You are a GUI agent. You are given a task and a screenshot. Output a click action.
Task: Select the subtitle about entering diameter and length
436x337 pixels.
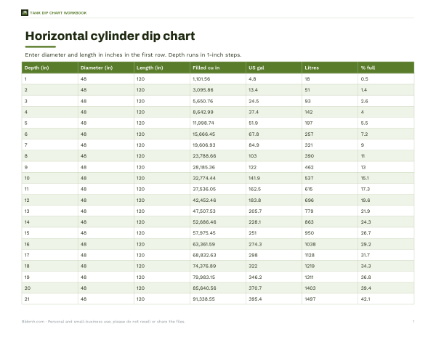(x=133, y=54)
